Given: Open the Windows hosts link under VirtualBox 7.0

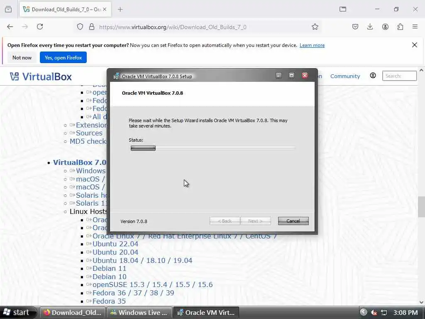Looking at the screenshot, I should coord(90,171).
